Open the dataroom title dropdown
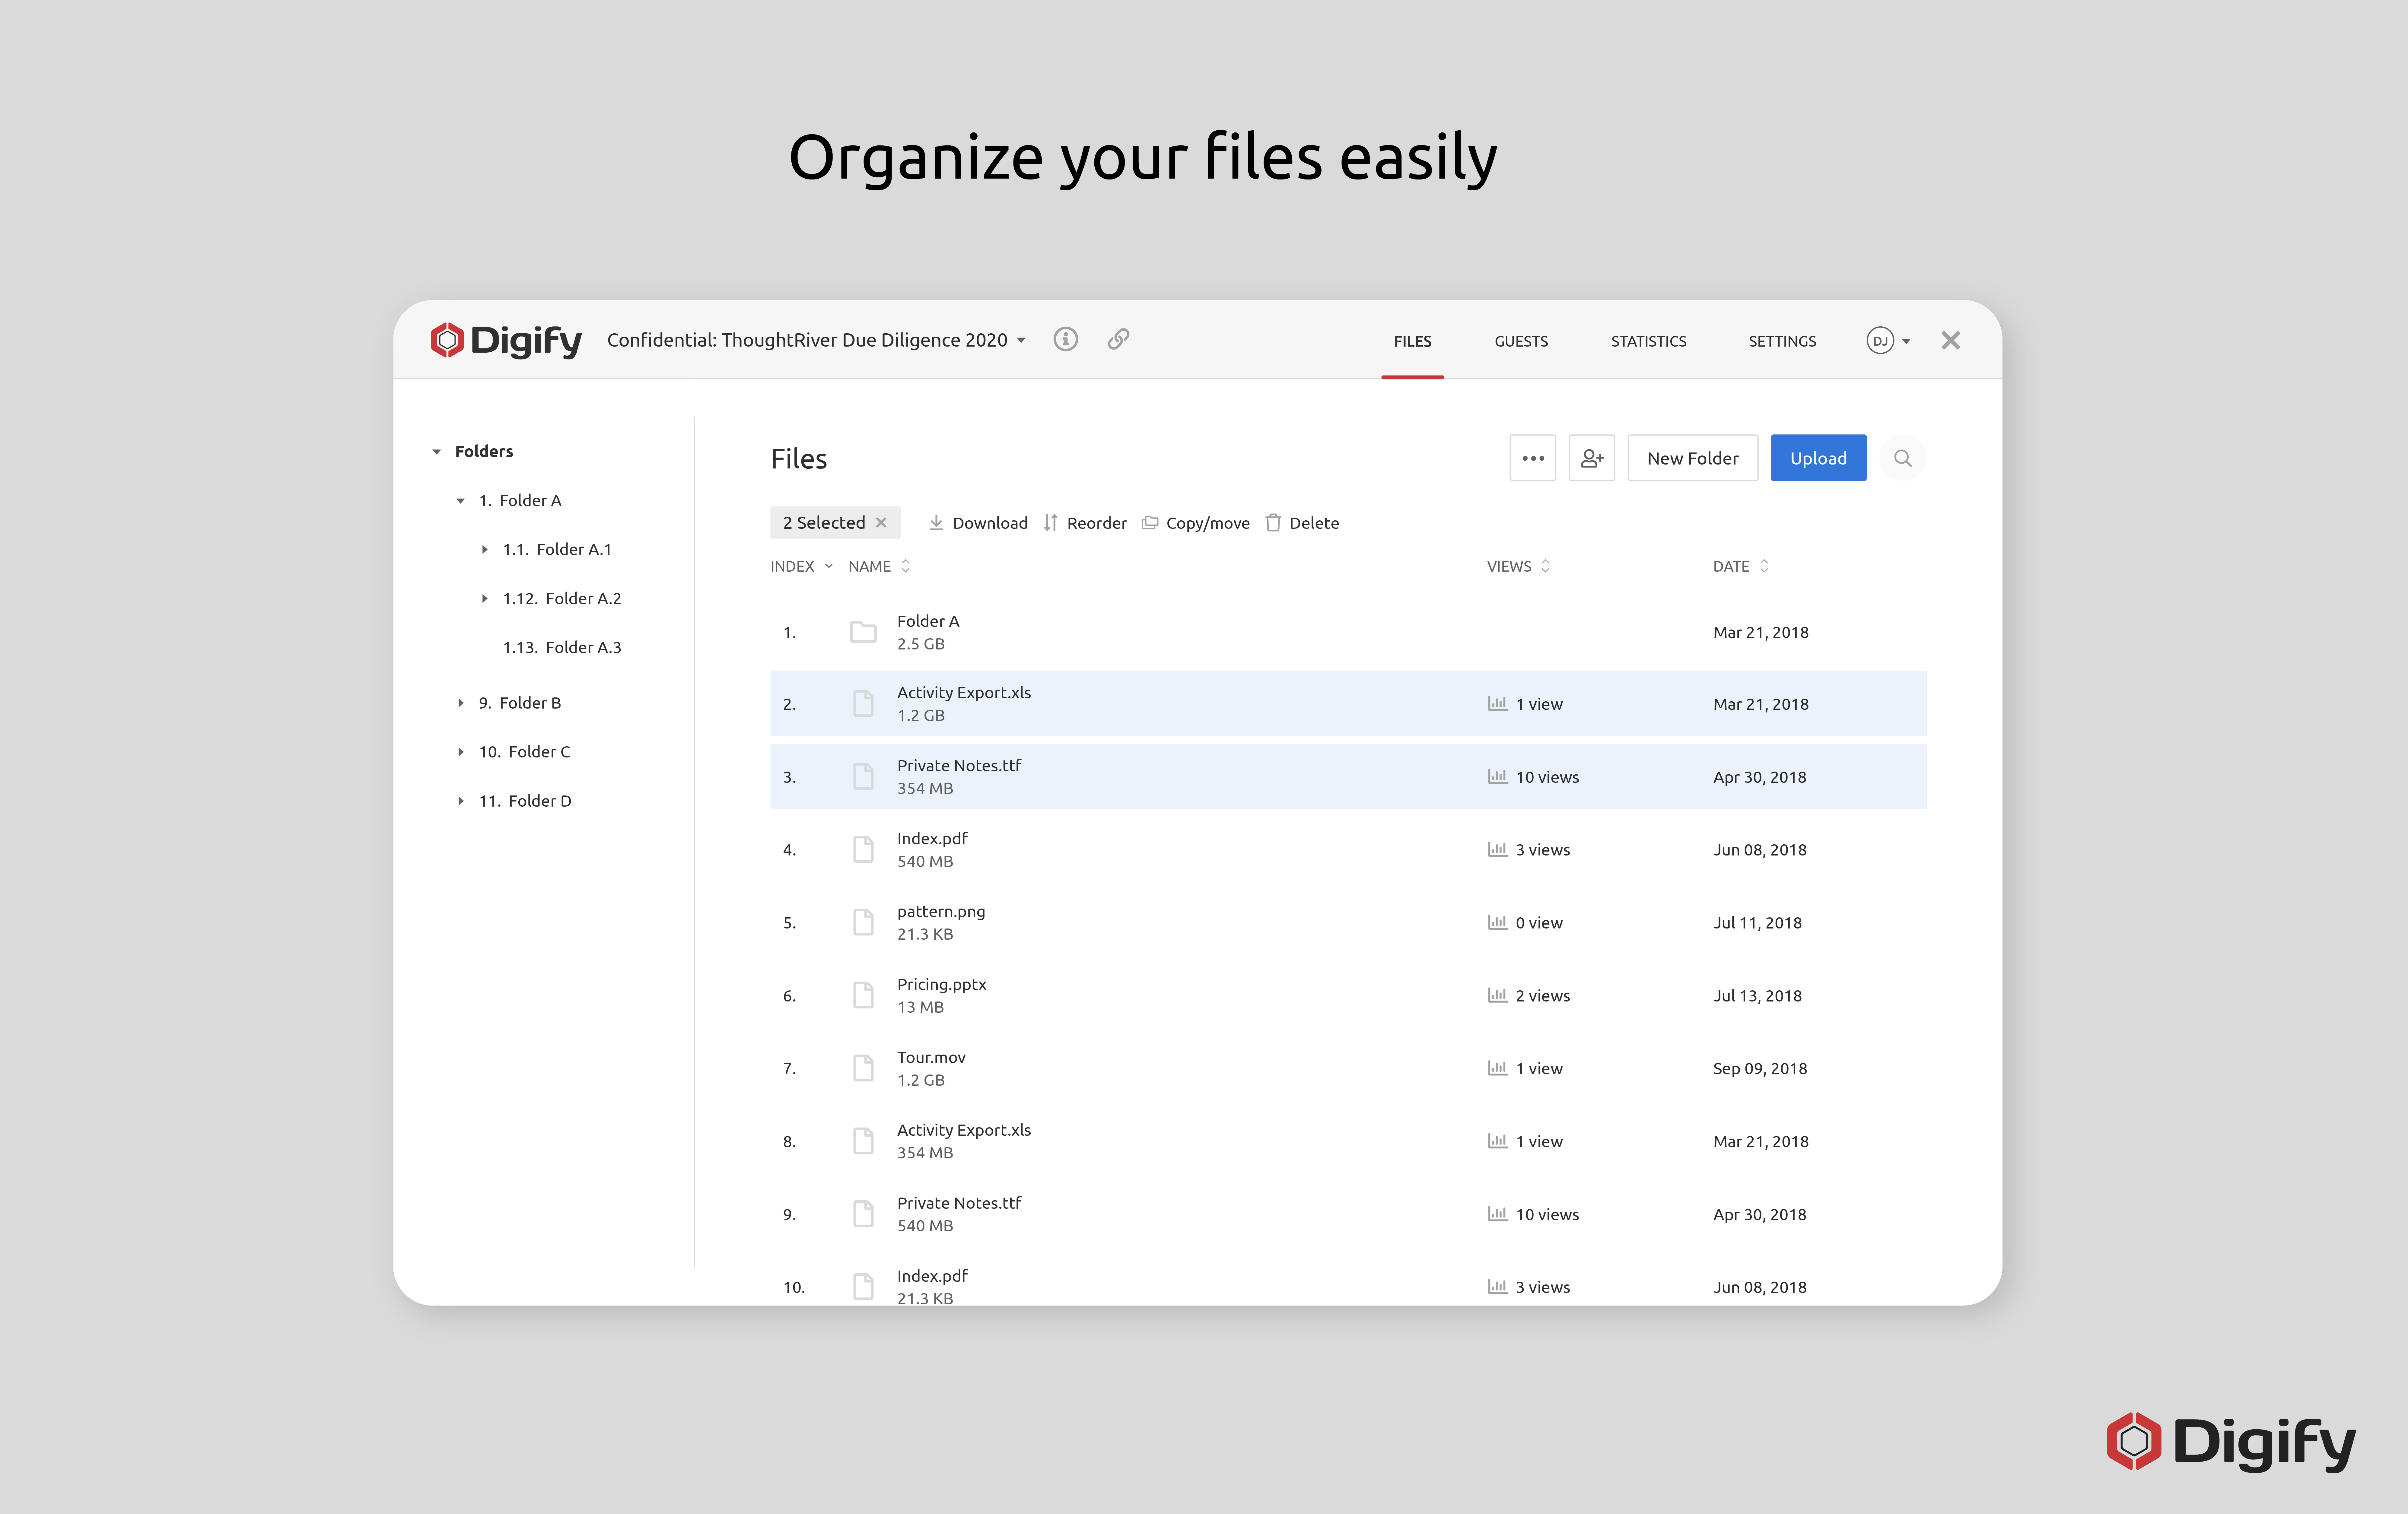 pos(1021,340)
